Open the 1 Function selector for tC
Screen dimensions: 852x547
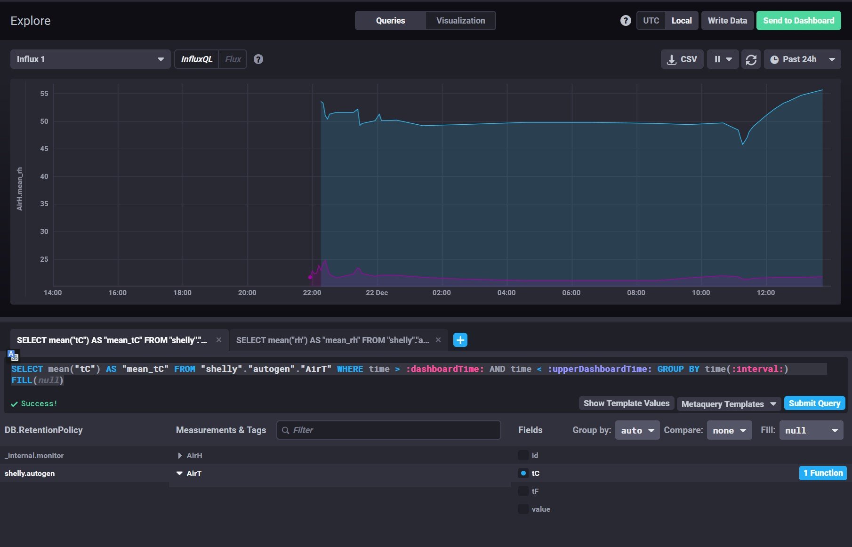823,473
